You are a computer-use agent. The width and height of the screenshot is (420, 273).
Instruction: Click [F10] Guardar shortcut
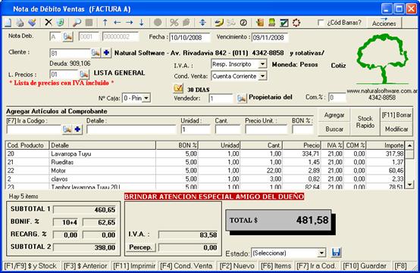click(x=365, y=266)
